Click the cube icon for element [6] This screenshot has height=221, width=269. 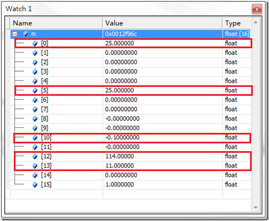[35, 100]
